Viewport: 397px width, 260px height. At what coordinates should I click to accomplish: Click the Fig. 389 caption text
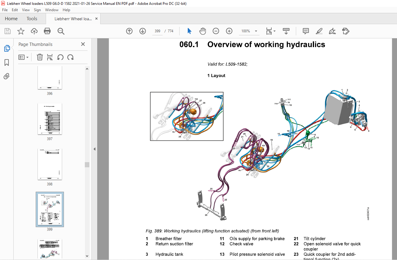pyautogui.click(x=212, y=231)
